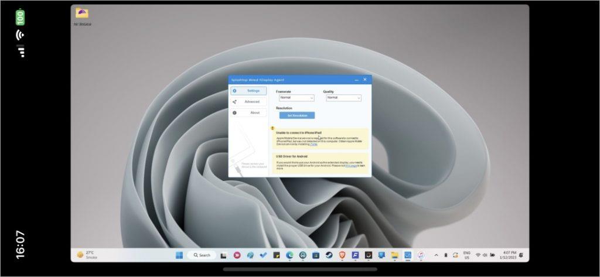Screen dimensions: 600x277
Task: Expand the Quality dropdown
Action: pos(343,98)
